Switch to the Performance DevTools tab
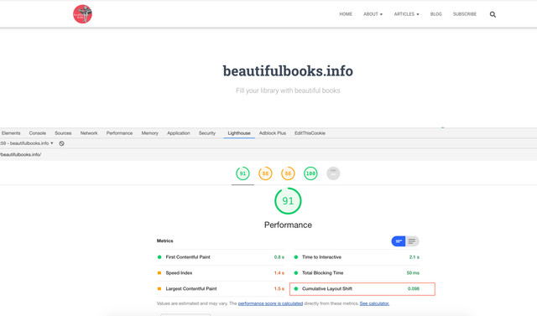The height and width of the screenshot is (316, 537). pyautogui.click(x=119, y=133)
